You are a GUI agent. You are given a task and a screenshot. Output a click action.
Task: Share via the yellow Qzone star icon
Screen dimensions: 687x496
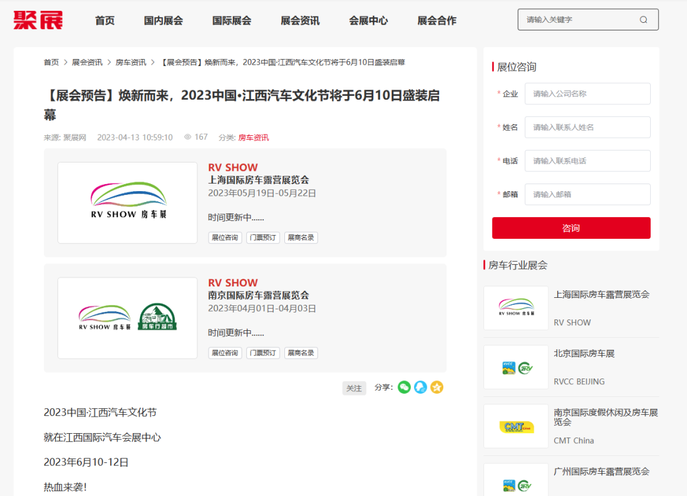point(437,387)
